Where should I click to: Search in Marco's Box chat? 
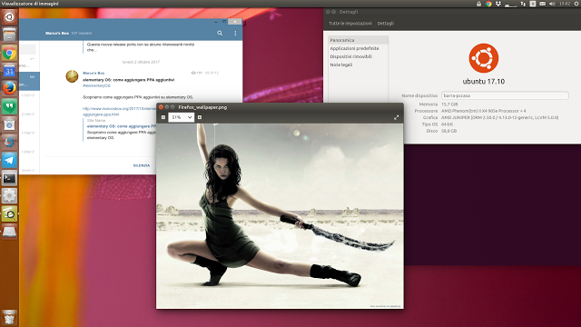[220, 33]
